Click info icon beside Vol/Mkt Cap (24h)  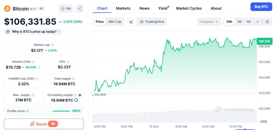pos(37,79)
